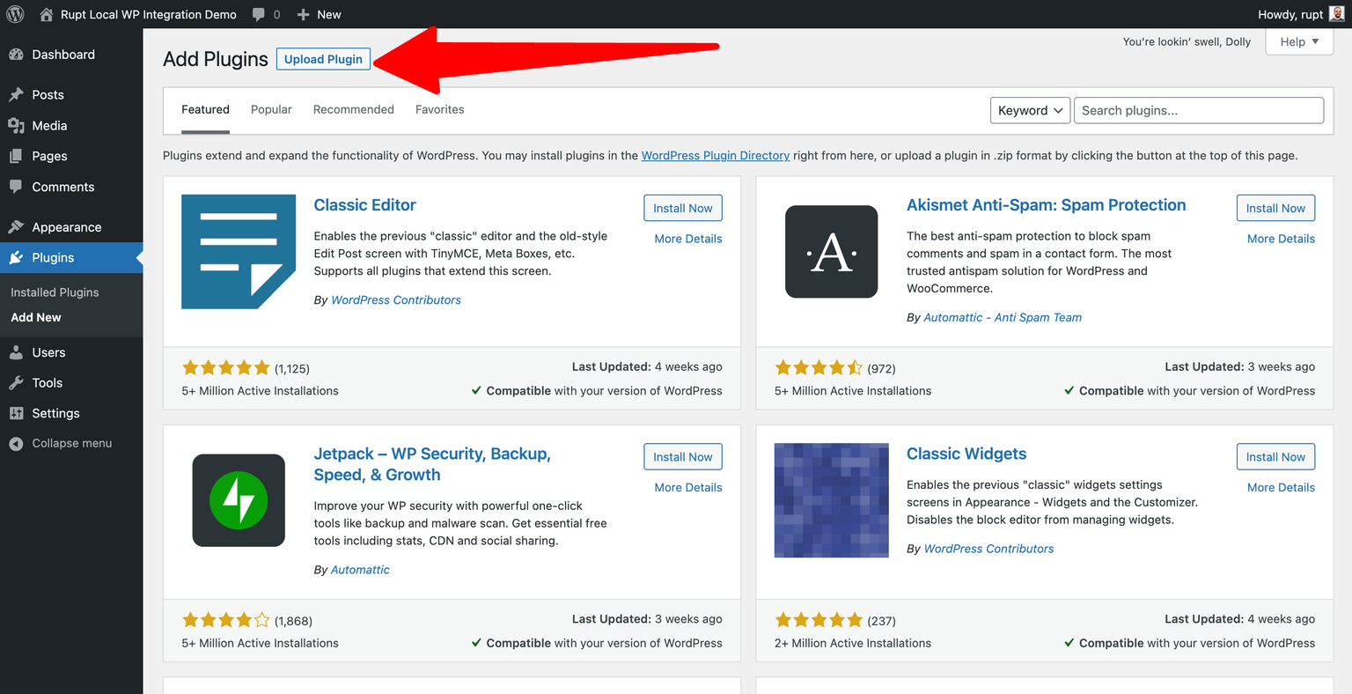Click the plus icon next to New
This screenshot has height=694, width=1352.
(x=304, y=15)
